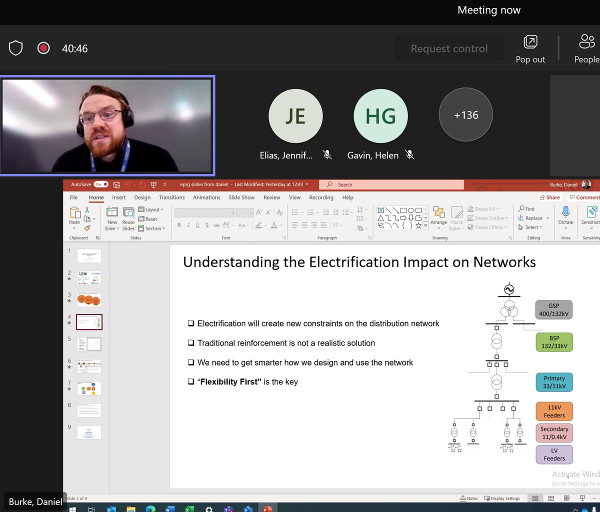The height and width of the screenshot is (512, 600).
Task: Toggle the Notes pane in status bar
Action: 469,498
